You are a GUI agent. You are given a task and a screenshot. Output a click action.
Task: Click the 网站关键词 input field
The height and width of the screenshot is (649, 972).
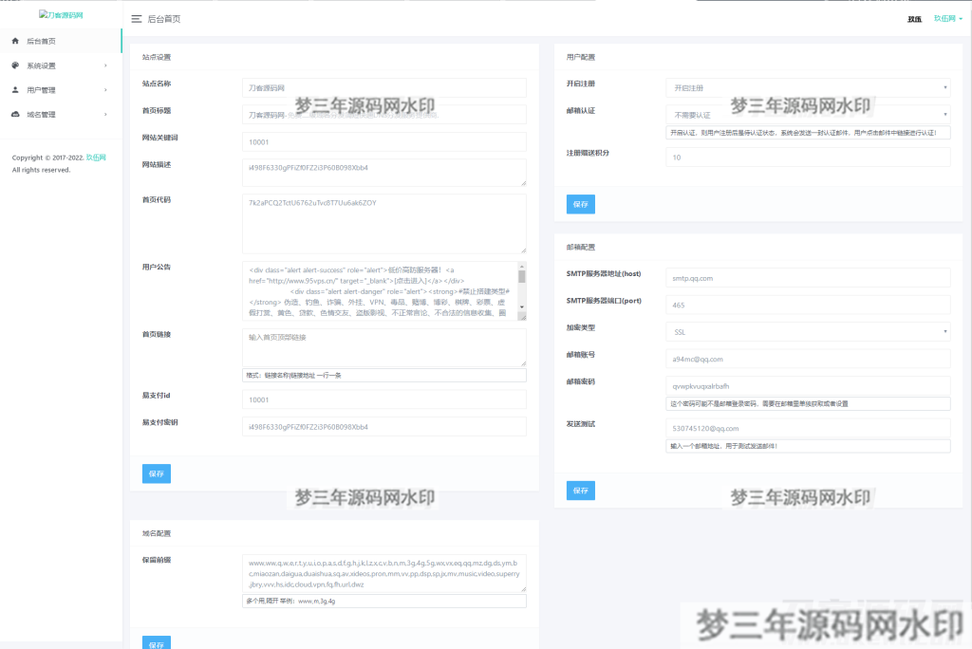tap(383, 142)
